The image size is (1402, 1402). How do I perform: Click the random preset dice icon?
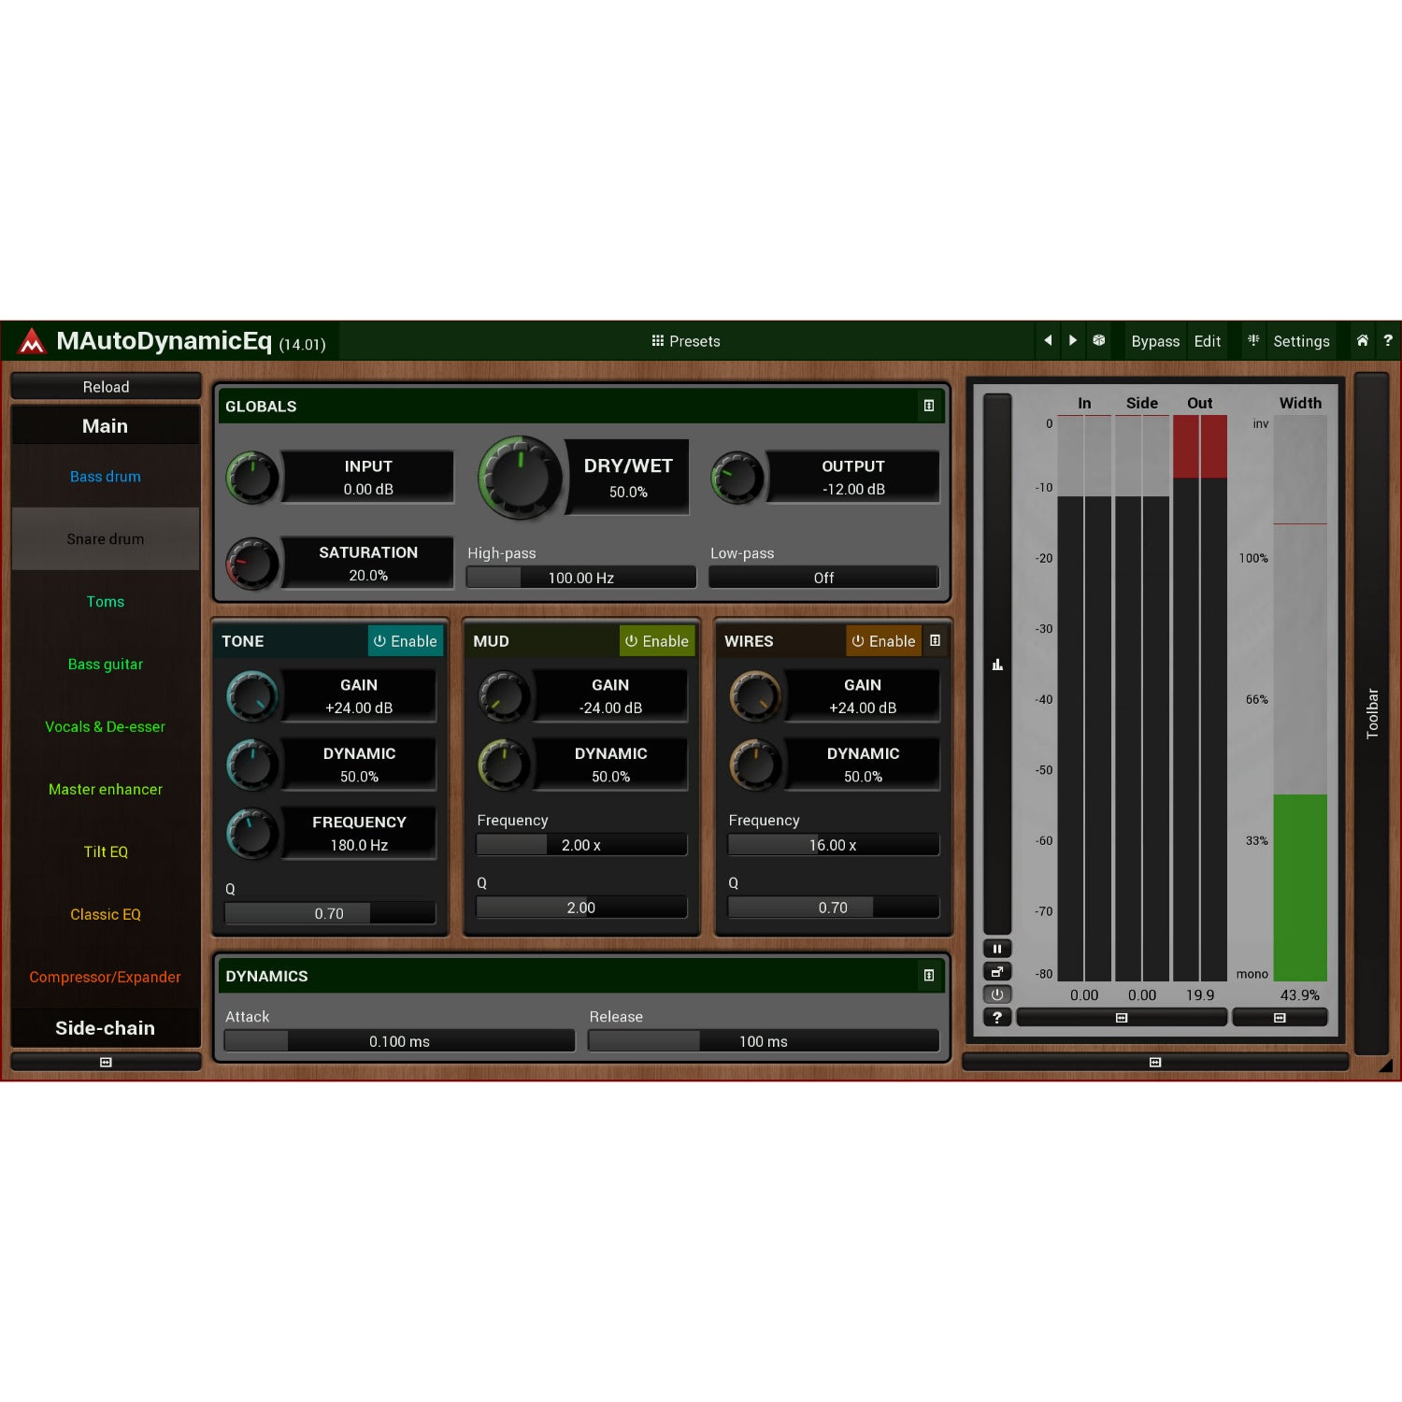click(x=1099, y=340)
